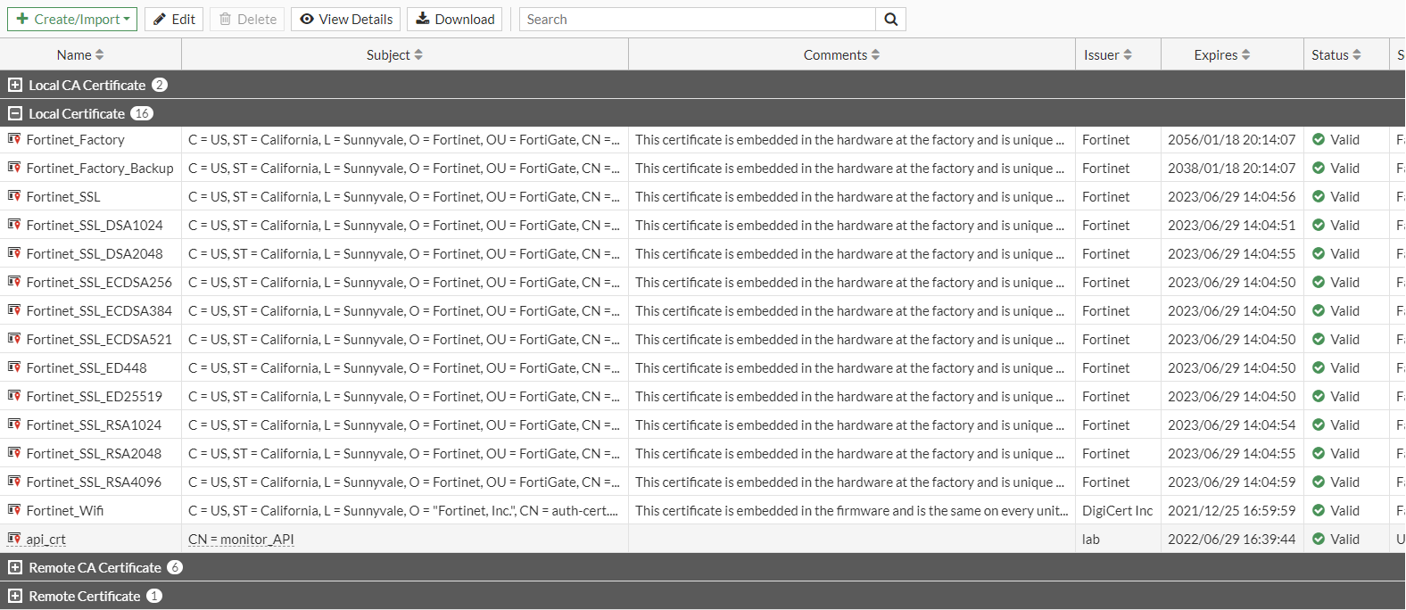This screenshot has width=1406, height=610.
Task: Select the Fortinet_SSL_RSA4096 certificate row
Action: (94, 482)
